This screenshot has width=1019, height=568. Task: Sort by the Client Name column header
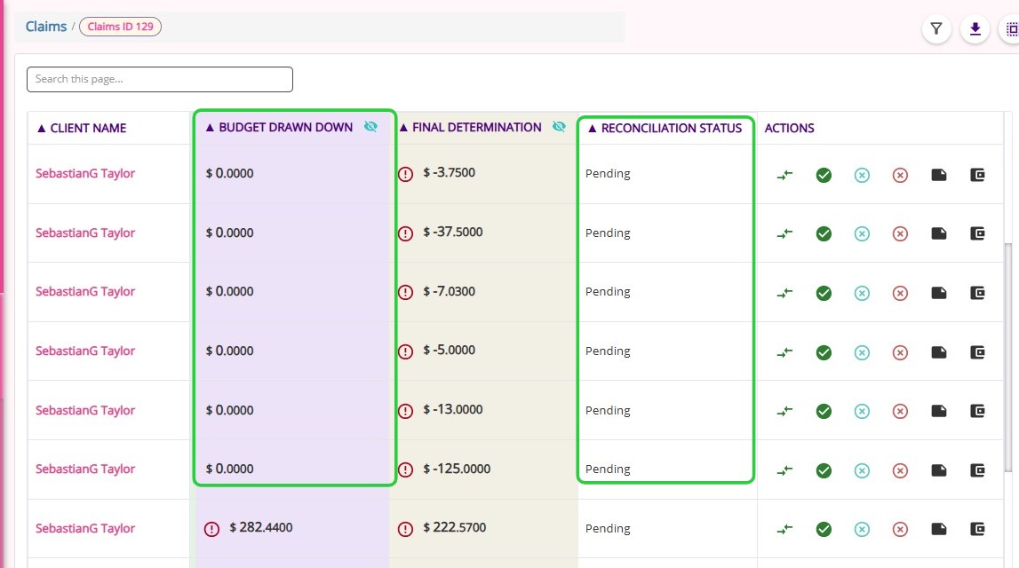tap(82, 128)
